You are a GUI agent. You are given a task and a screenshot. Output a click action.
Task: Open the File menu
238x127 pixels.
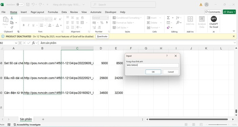pyautogui.click(x=3, y=12)
